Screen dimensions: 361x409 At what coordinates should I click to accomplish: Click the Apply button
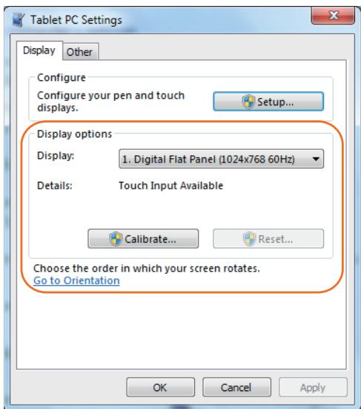tap(313, 387)
